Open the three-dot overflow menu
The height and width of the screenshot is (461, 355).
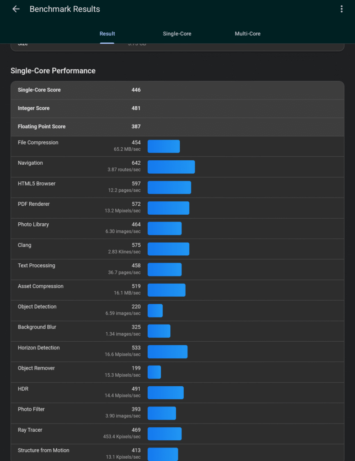tap(341, 9)
